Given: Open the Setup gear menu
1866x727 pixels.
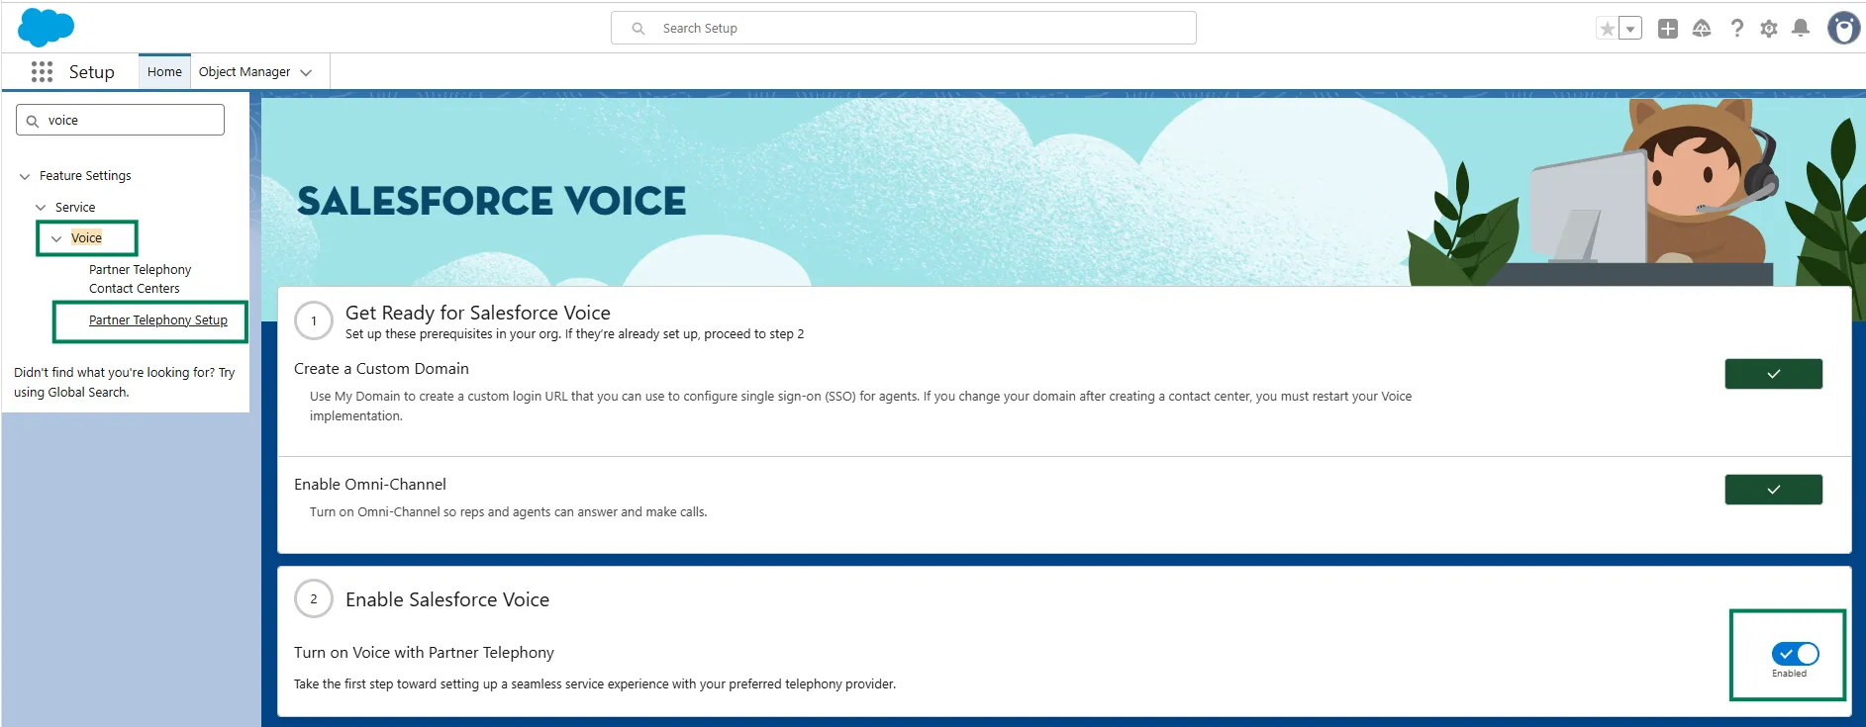Looking at the screenshot, I should (x=1769, y=29).
